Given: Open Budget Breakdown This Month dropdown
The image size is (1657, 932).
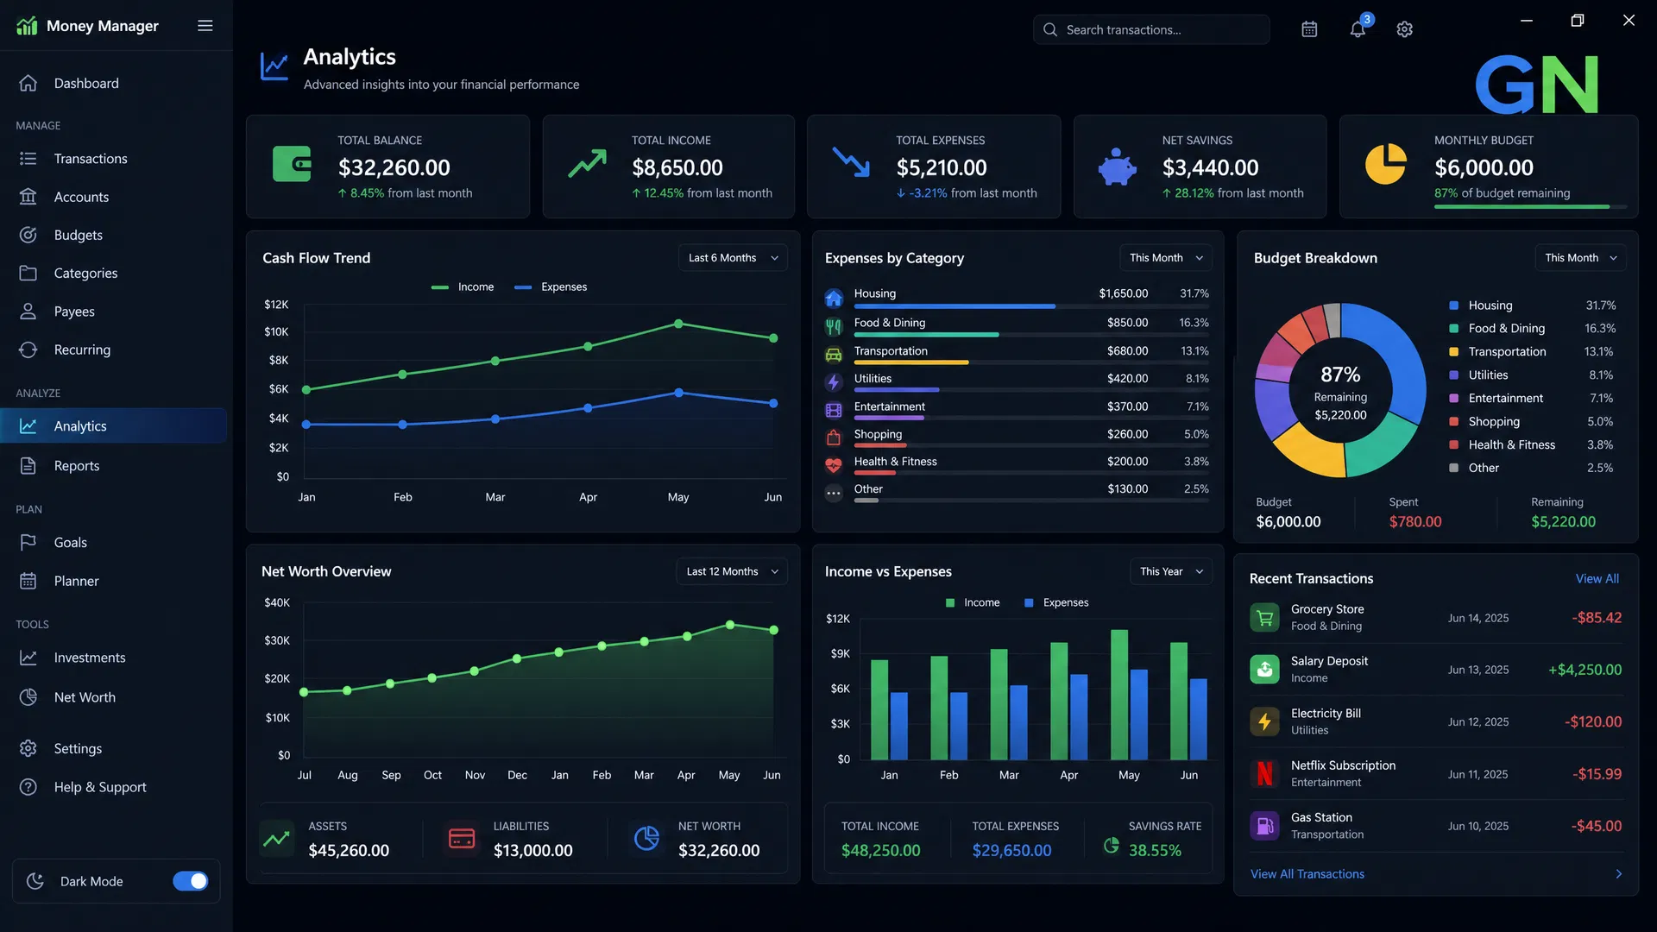Looking at the screenshot, I should pos(1580,258).
